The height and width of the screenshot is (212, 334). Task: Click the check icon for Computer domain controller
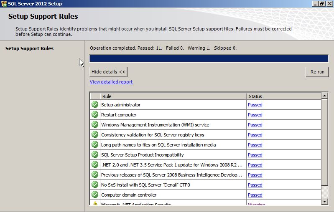[95, 194]
